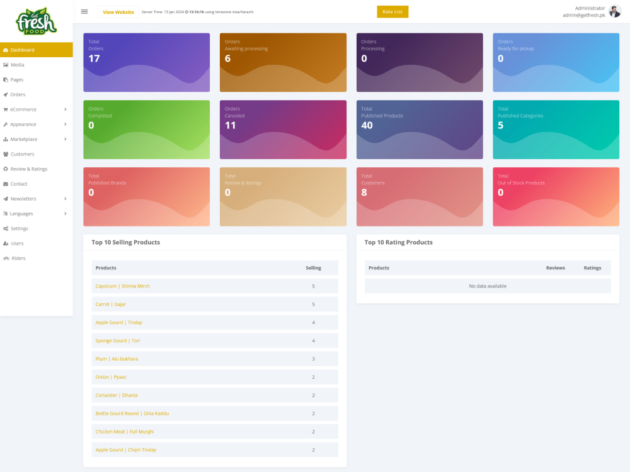This screenshot has width=630, height=472.
Task: Click the hamburger menu toggle icon
Action: tap(84, 11)
